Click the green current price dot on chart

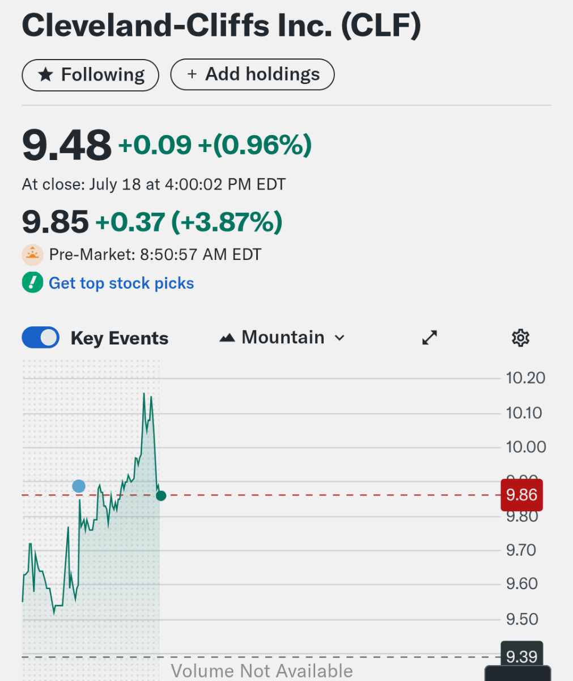[x=161, y=495]
